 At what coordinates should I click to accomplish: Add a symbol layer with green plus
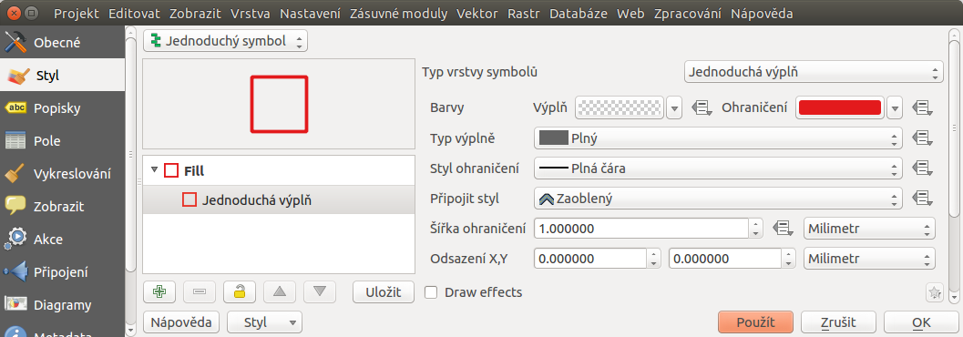coord(159,292)
